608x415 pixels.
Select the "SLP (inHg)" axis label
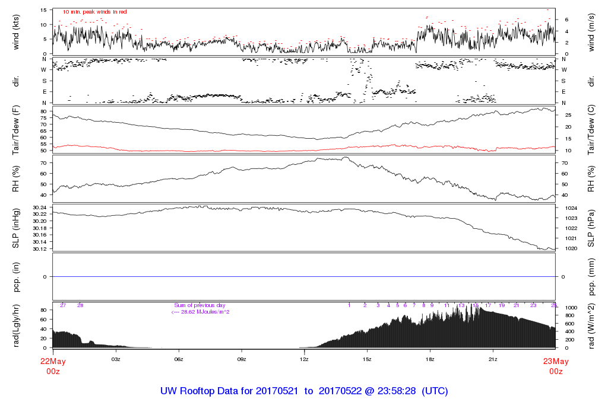coord(16,228)
